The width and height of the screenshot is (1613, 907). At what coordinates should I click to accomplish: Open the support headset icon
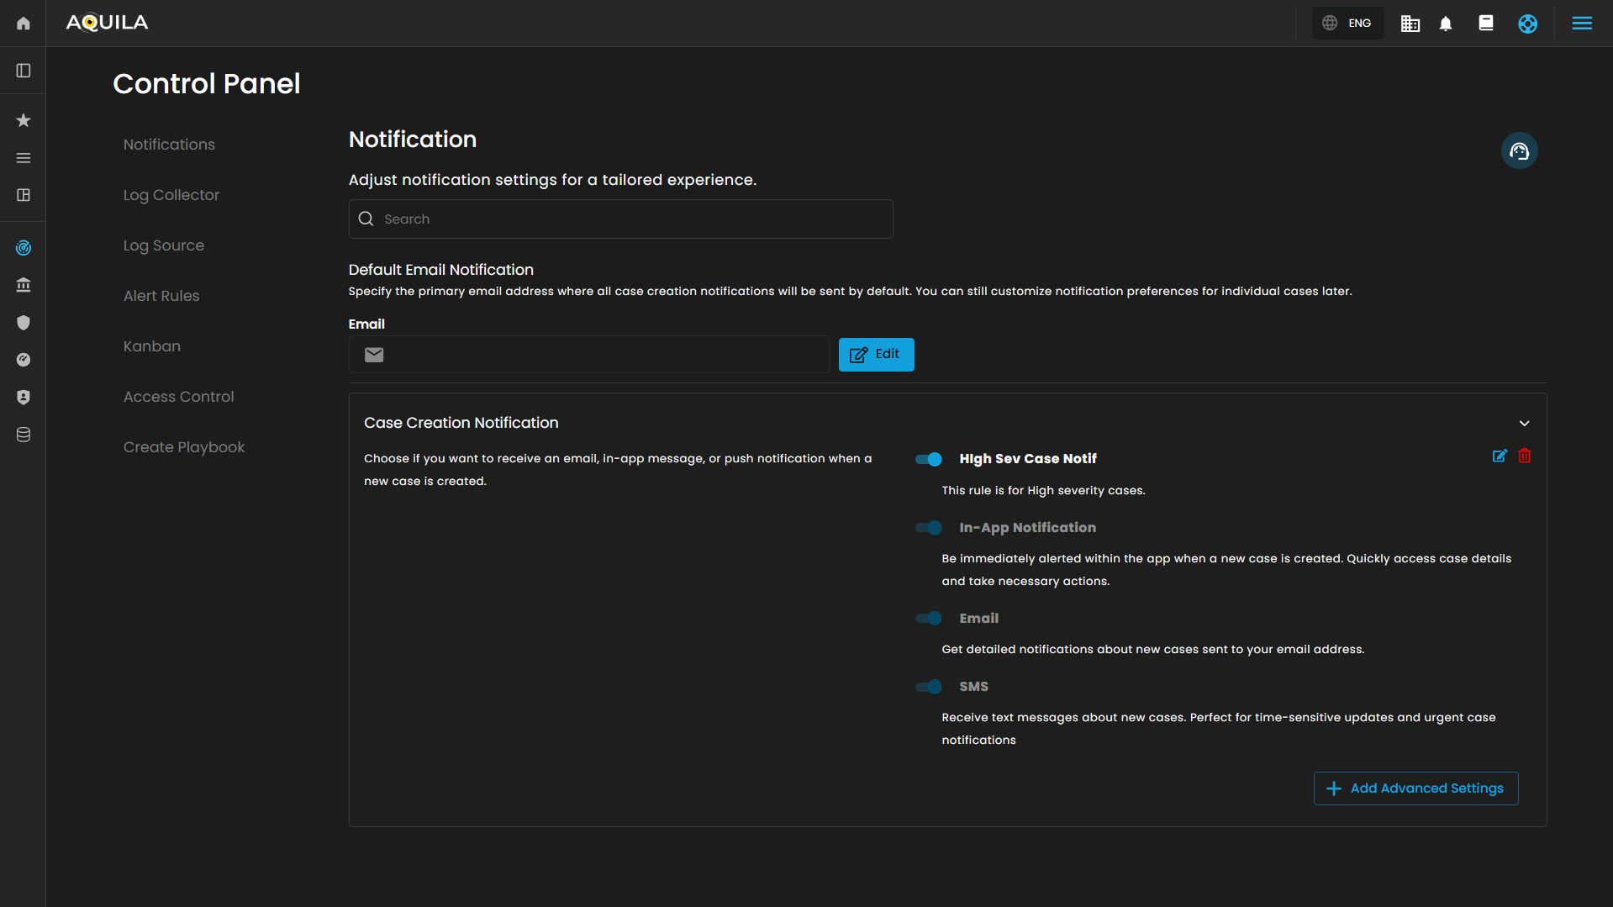click(1519, 151)
